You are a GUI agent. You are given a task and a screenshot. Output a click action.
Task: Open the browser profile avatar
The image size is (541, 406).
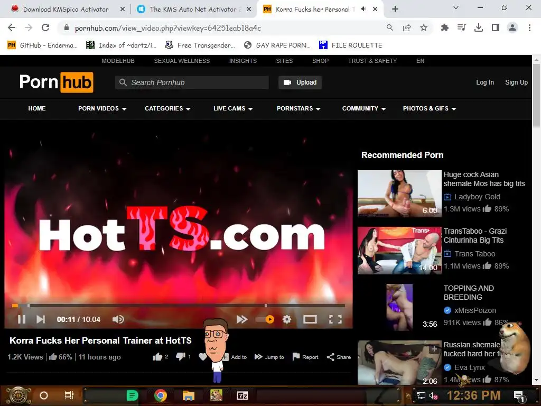(512, 27)
